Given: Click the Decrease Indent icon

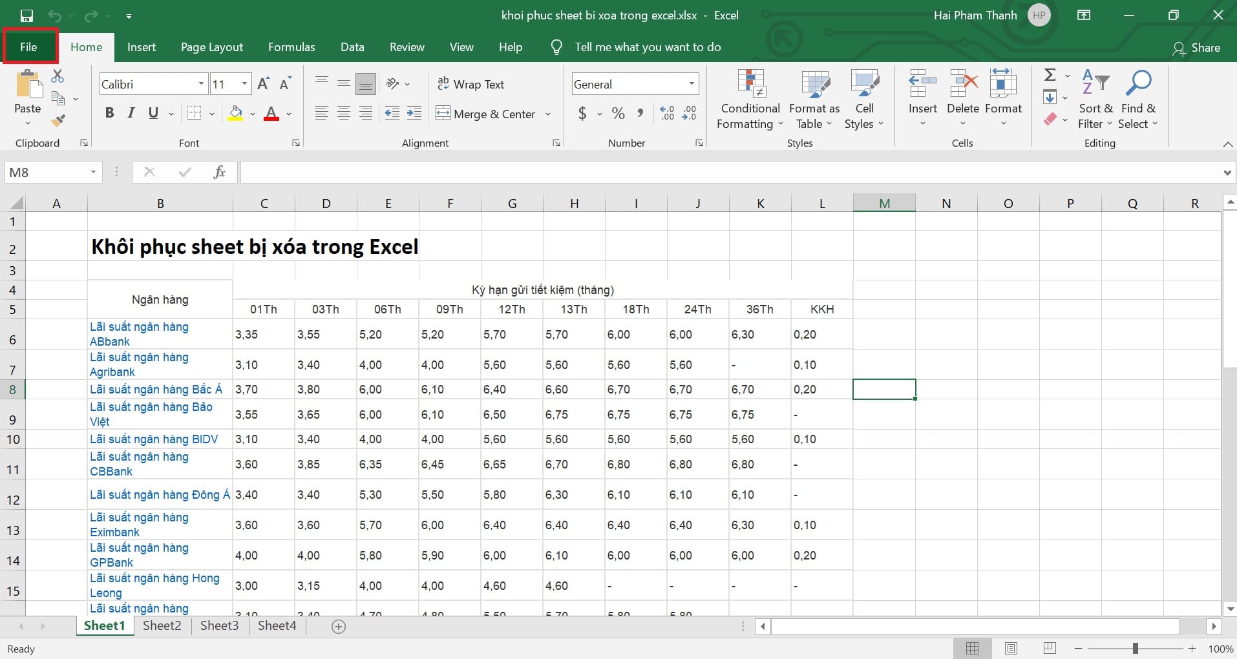Looking at the screenshot, I should 392,114.
